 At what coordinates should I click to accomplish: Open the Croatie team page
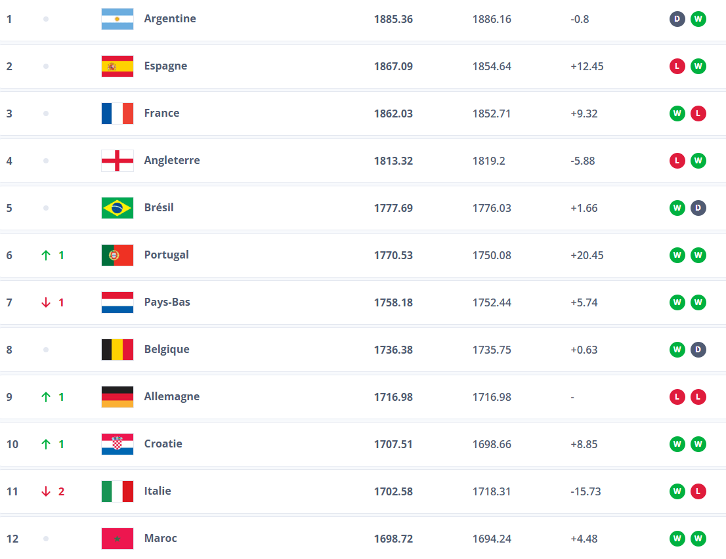tap(163, 444)
